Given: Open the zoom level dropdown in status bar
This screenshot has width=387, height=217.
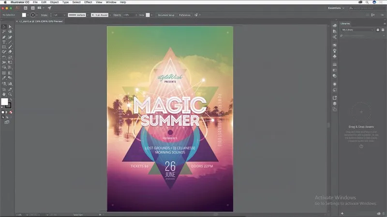Looking at the screenshot, I should (27, 215).
